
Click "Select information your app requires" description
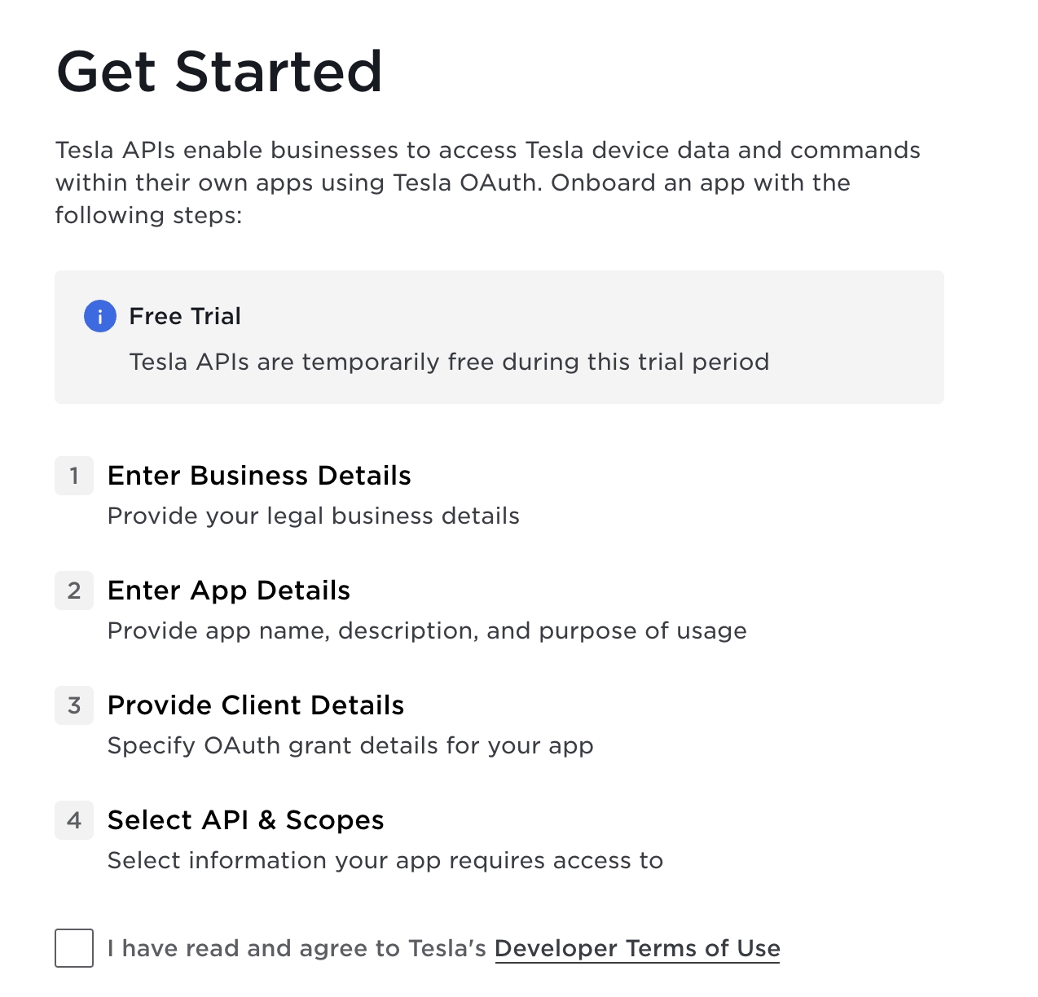[x=385, y=861]
